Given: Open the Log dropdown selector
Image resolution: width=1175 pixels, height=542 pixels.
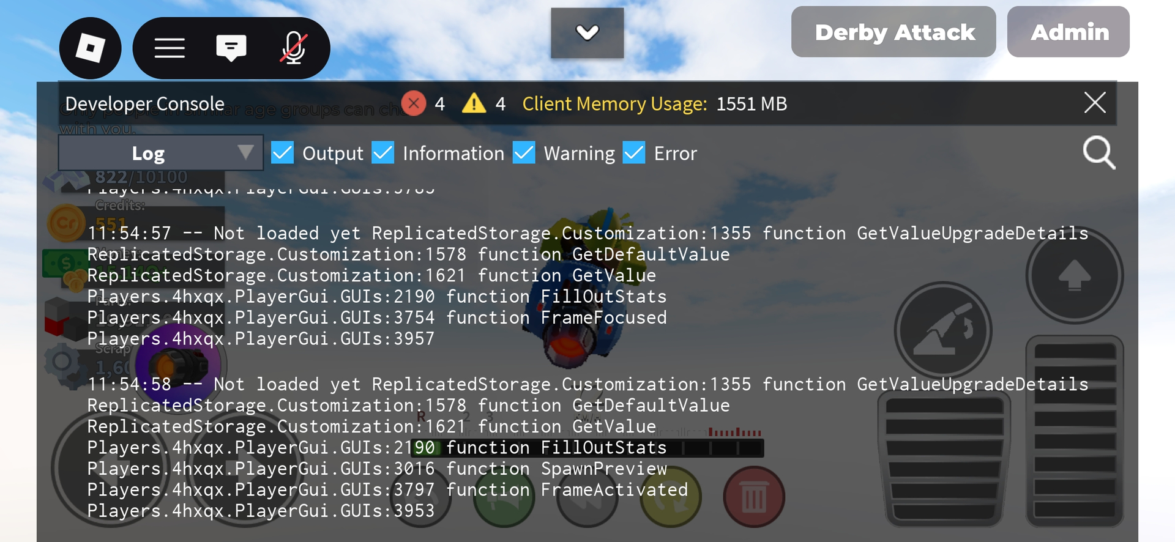Looking at the screenshot, I should coord(161,153).
